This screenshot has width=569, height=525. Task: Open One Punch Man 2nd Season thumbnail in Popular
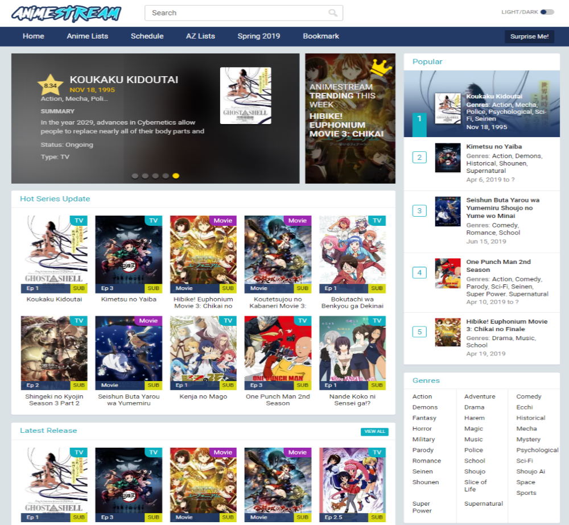448,273
